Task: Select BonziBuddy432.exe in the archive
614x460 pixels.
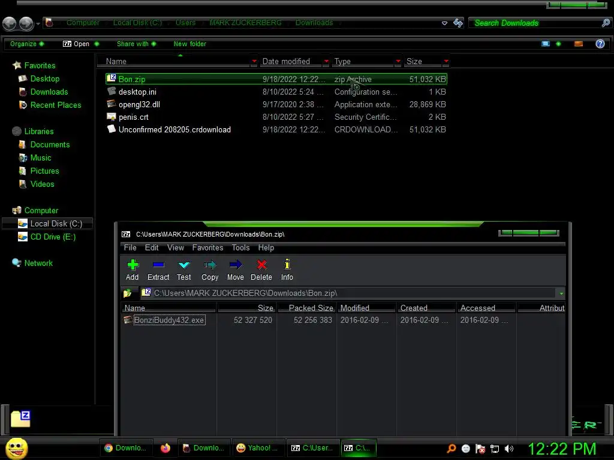Action: (x=169, y=320)
